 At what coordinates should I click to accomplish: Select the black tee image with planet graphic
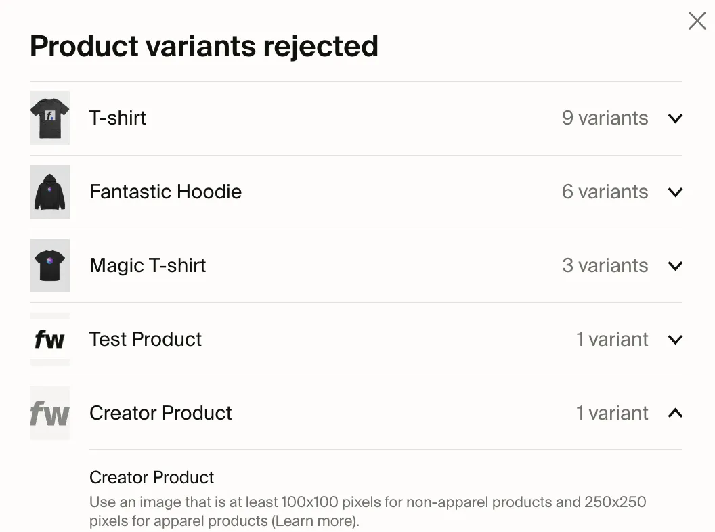pos(49,265)
